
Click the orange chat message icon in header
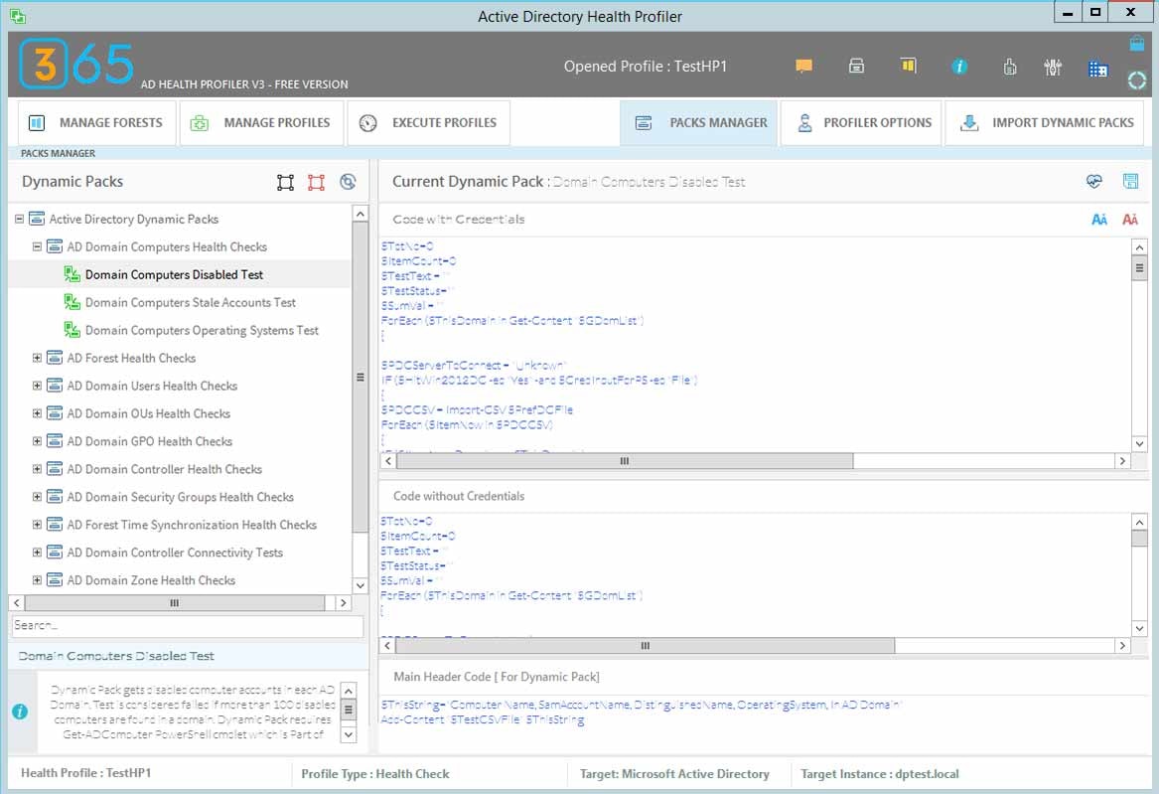(803, 67)
